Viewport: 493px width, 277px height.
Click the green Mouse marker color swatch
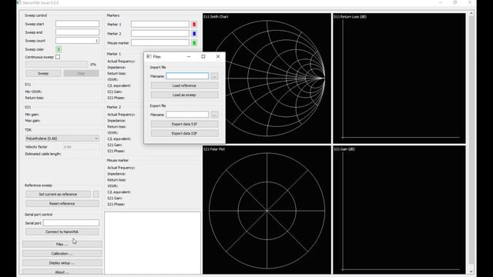[x=194, y=43]
